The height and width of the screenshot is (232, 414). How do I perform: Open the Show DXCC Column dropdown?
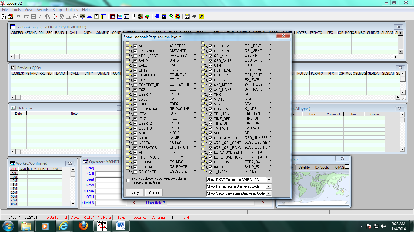[x=269, y=180]
